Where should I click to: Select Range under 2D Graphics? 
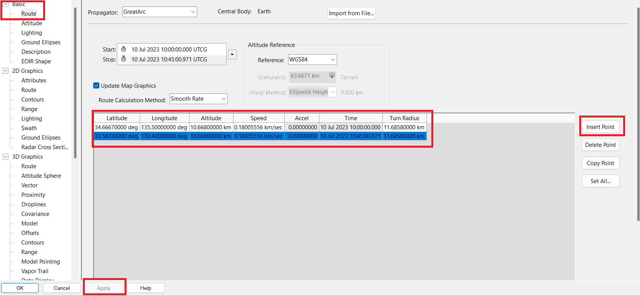(29, 109)
